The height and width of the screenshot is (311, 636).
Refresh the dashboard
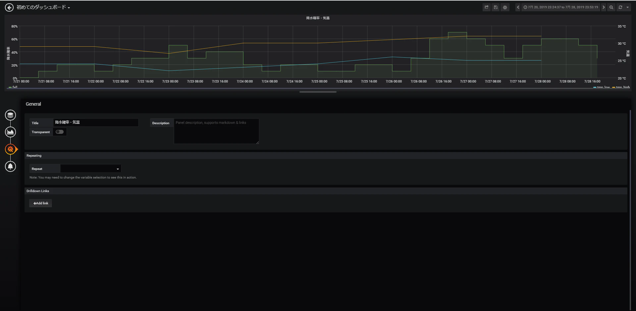pyautogui.click(x=620, y=7)
